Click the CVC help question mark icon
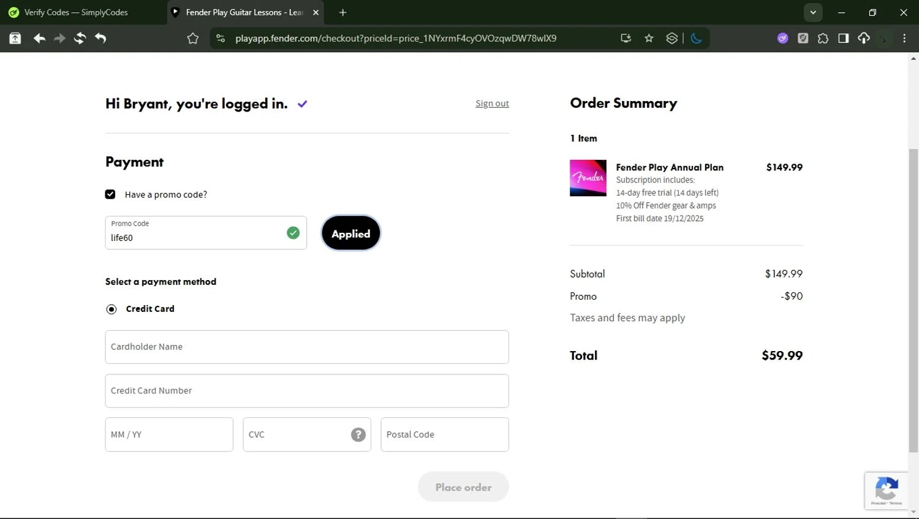Viewport: 919px width, 519px height. coord(358,434)
